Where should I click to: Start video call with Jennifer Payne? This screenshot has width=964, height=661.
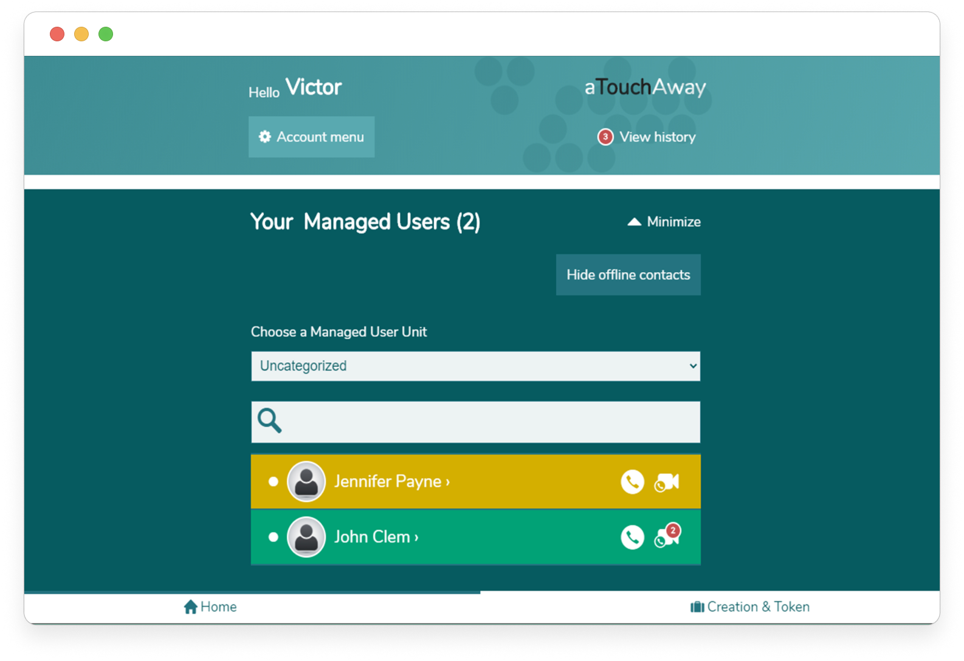click(x=667, y=482)
